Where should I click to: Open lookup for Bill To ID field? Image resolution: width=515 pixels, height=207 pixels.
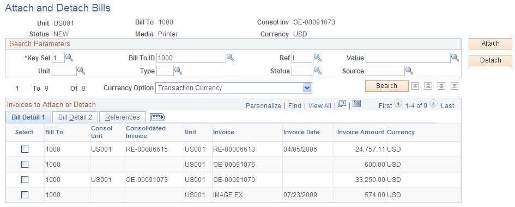231,58
